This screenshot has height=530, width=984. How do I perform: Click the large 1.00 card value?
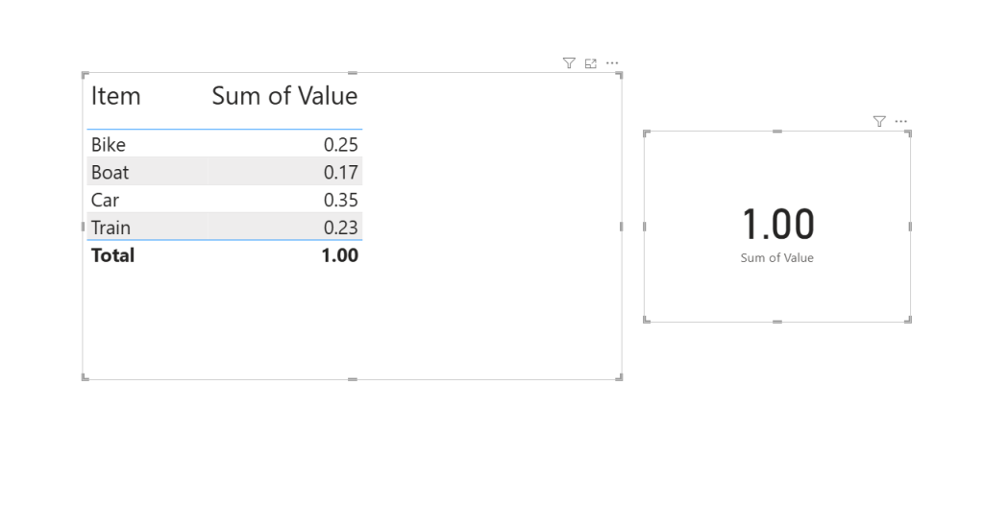(777, 225)
